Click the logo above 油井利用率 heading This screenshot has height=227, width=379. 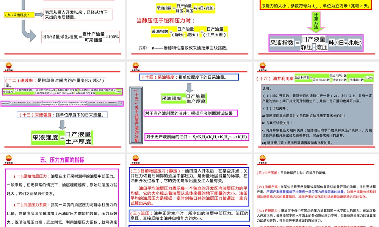tap(263, 67)
